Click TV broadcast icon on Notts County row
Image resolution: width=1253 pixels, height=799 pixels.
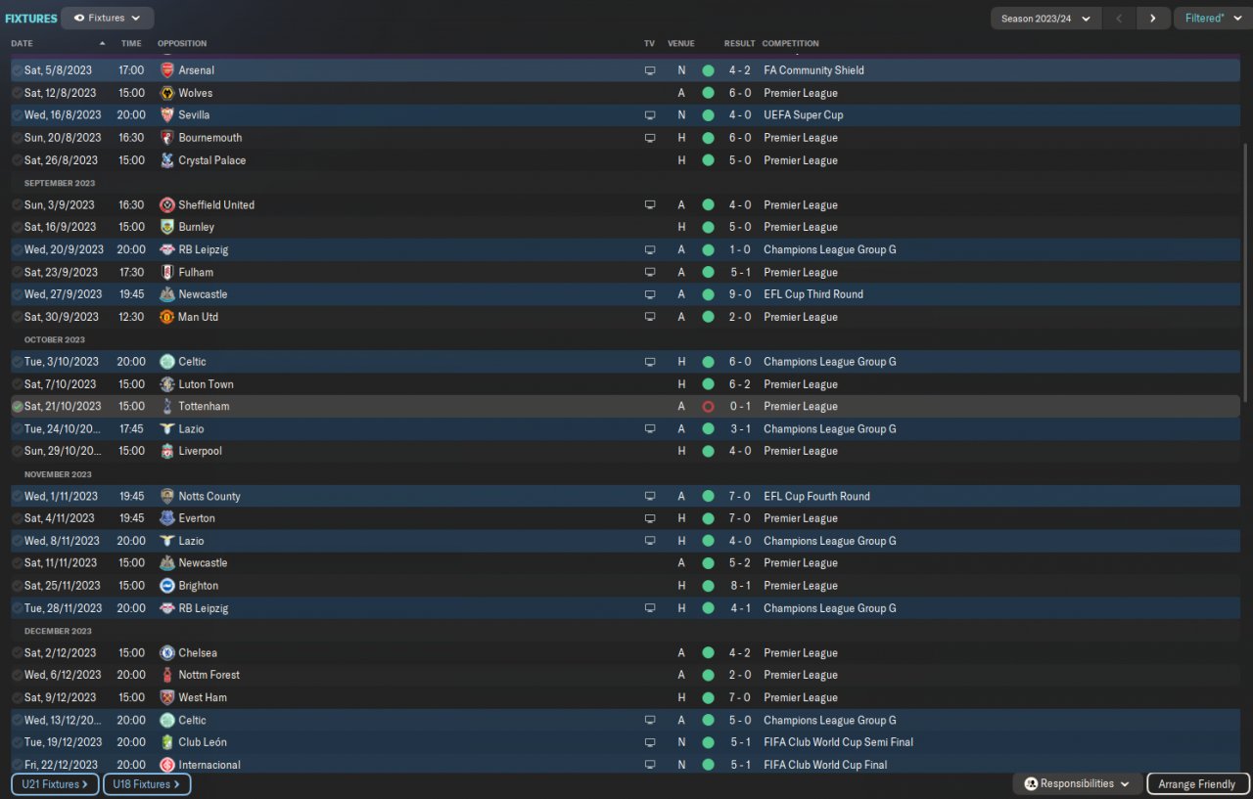click(649, 496)
